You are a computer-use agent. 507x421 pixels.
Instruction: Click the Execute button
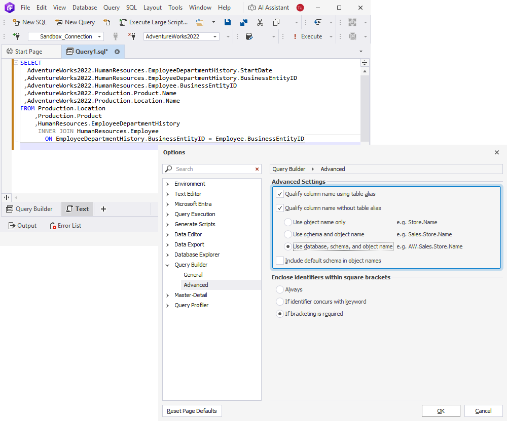pos(311,36)
